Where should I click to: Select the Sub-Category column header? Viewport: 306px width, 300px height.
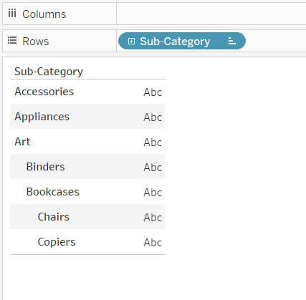click(49, 72)
